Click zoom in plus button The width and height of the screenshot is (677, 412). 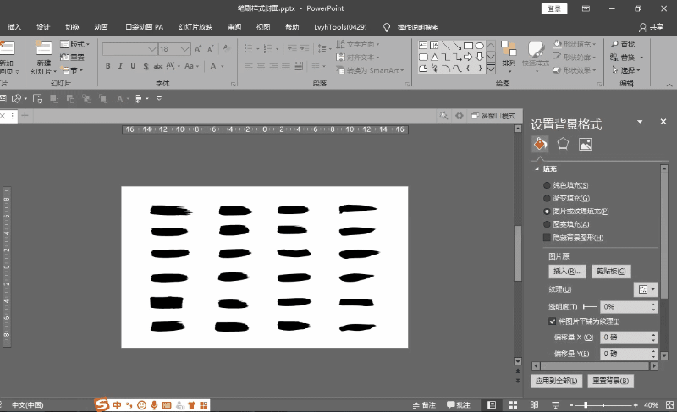pos(636,405)
